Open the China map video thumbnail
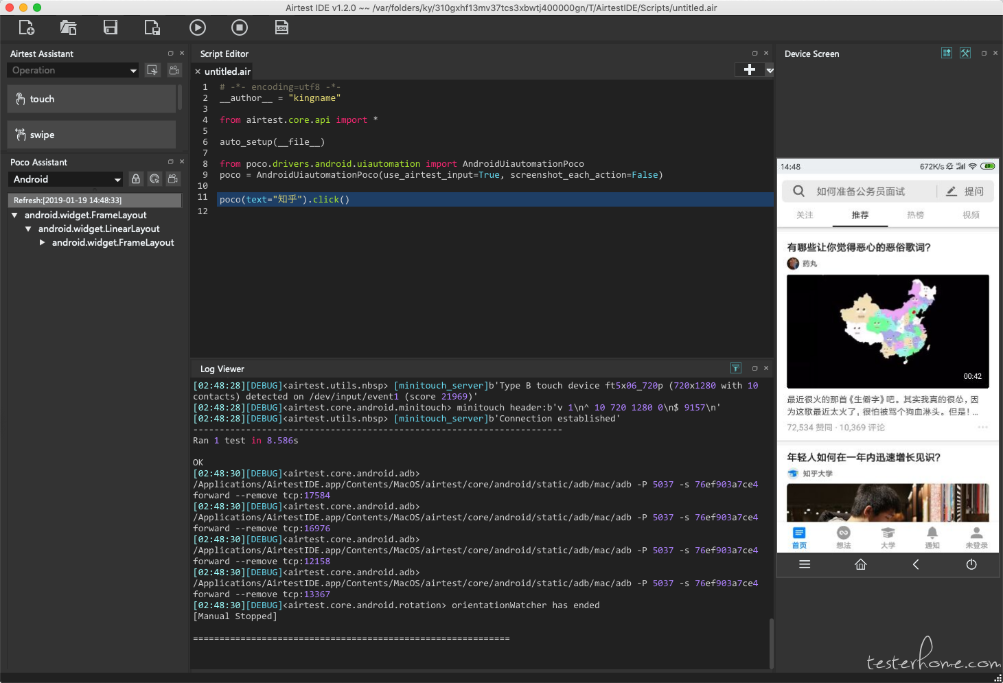This screenshot has height=683, width=1003. click(x=888, y=332)
